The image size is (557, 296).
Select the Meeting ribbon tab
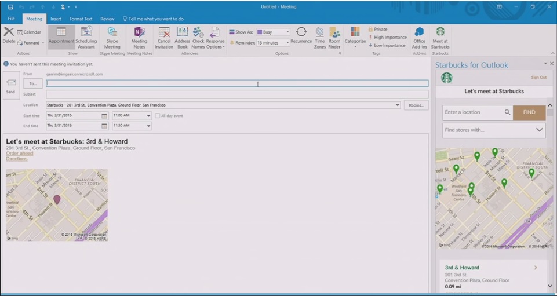[x=34, y=19]
